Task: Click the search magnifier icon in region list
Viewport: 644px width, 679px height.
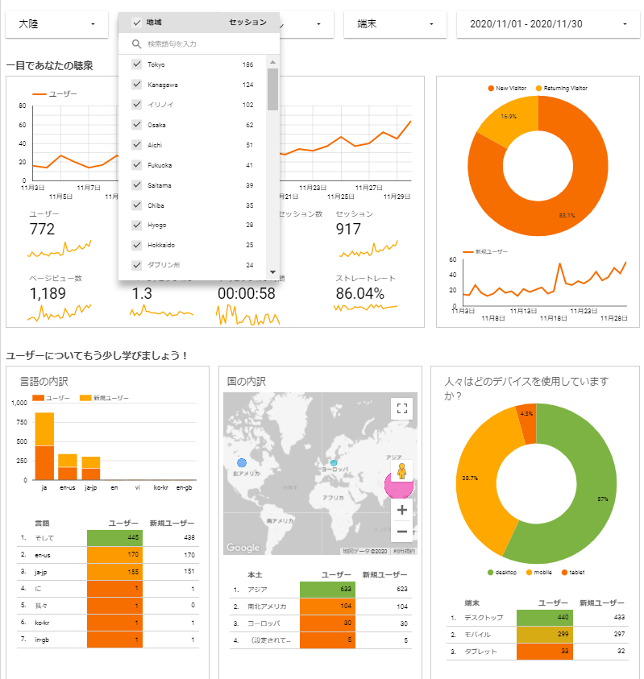Action: 137,44
